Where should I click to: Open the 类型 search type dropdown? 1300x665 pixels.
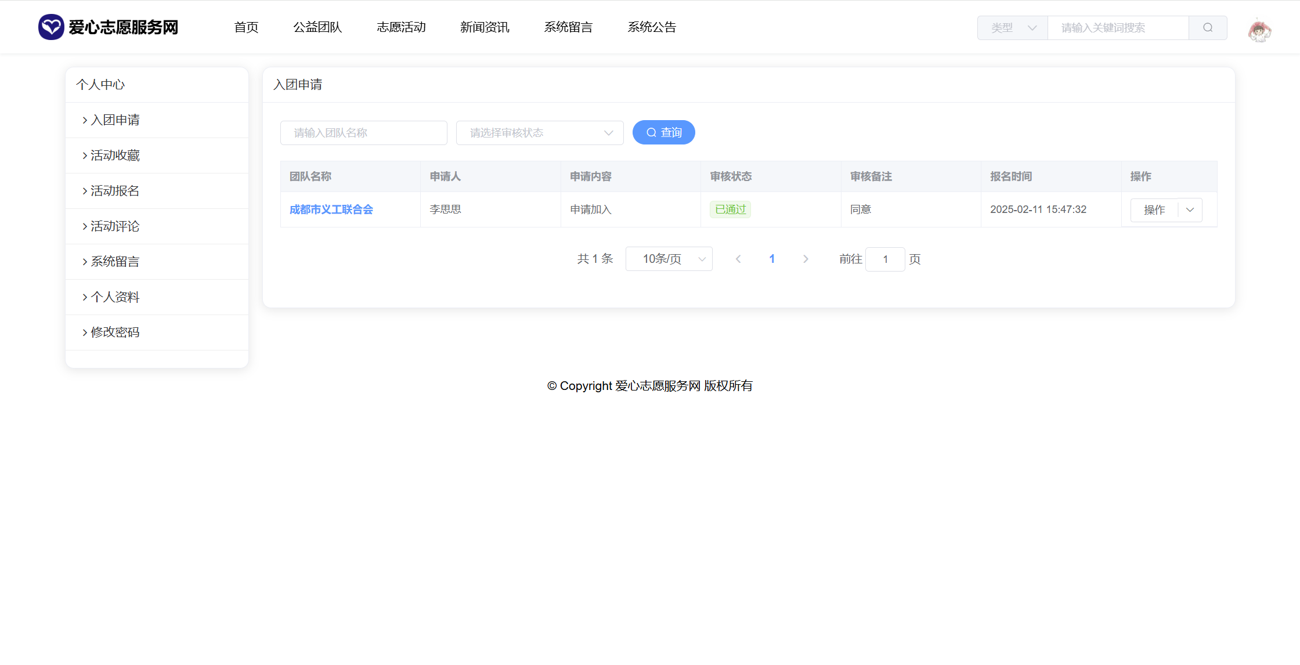point(1013,27)
